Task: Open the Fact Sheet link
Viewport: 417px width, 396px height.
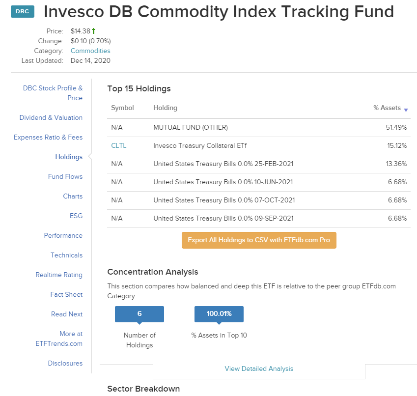Action: (66, 295)
